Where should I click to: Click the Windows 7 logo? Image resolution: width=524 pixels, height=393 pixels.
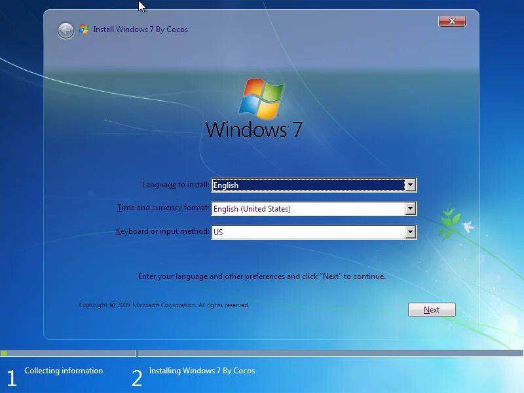pyautogui.click(x=254, y=108)
